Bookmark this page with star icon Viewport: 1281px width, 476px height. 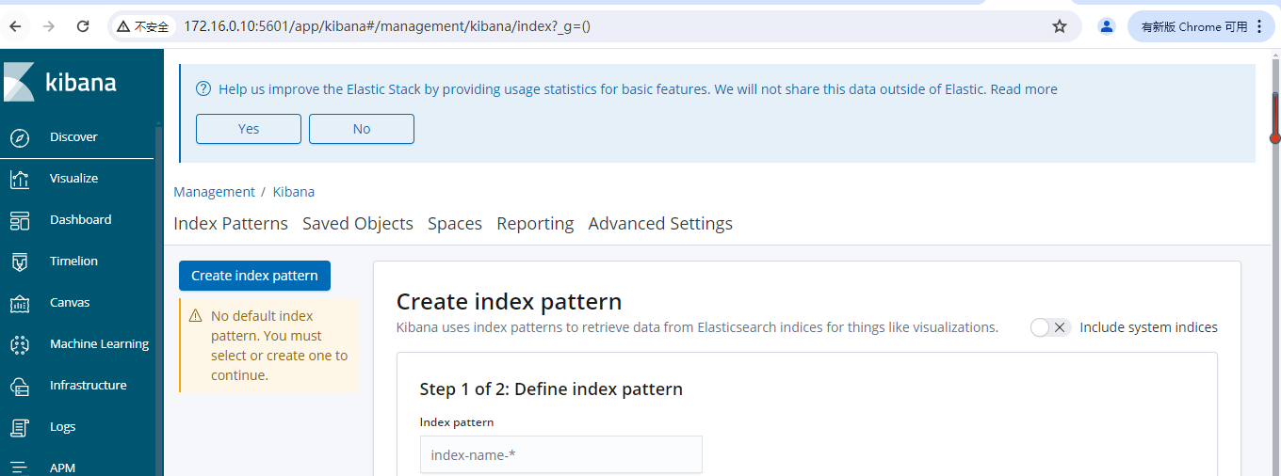[1060, 26]
